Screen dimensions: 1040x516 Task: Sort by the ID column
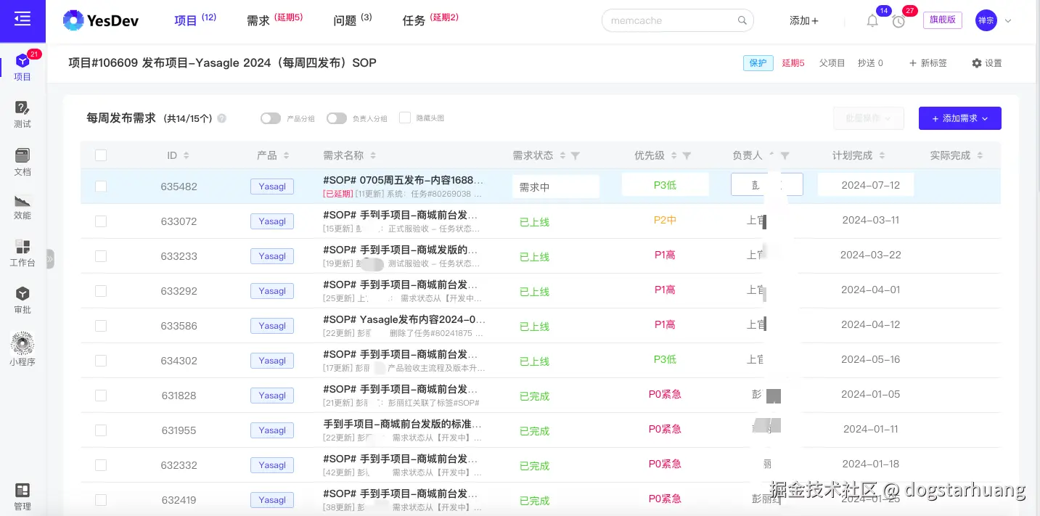(186, 155)
